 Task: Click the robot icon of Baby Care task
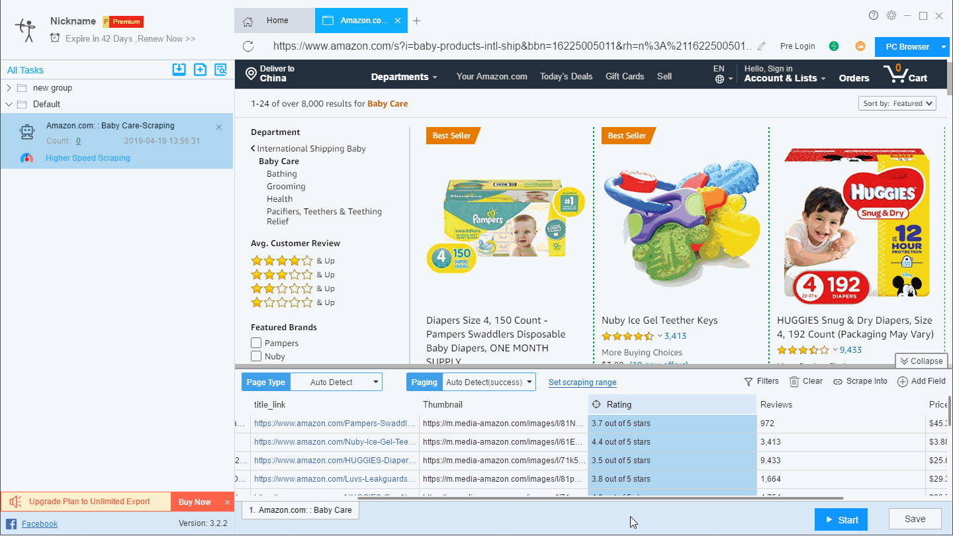[x=27, y=132]
